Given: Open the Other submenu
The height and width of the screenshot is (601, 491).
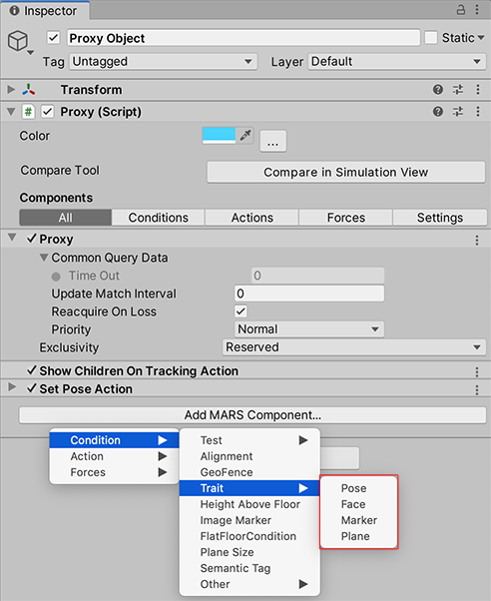Looking at the screenshot, I should (249, 584).
